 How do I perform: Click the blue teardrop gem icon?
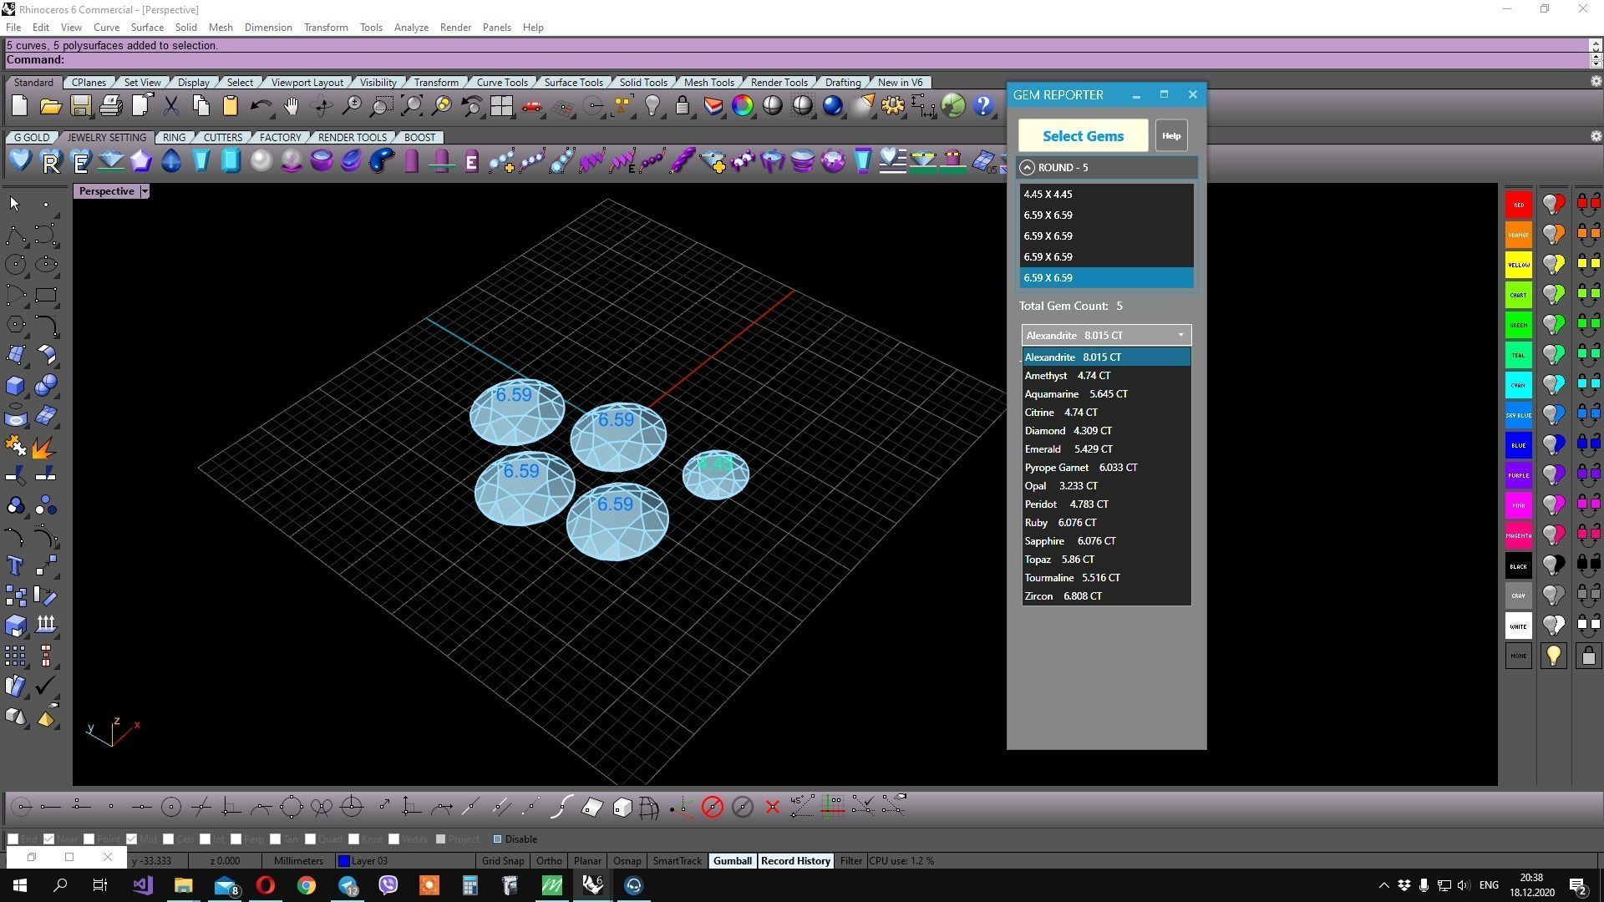(170, 160)
